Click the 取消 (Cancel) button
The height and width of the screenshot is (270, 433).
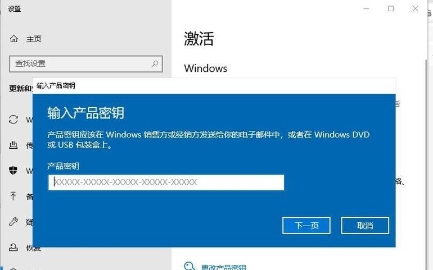365,225
